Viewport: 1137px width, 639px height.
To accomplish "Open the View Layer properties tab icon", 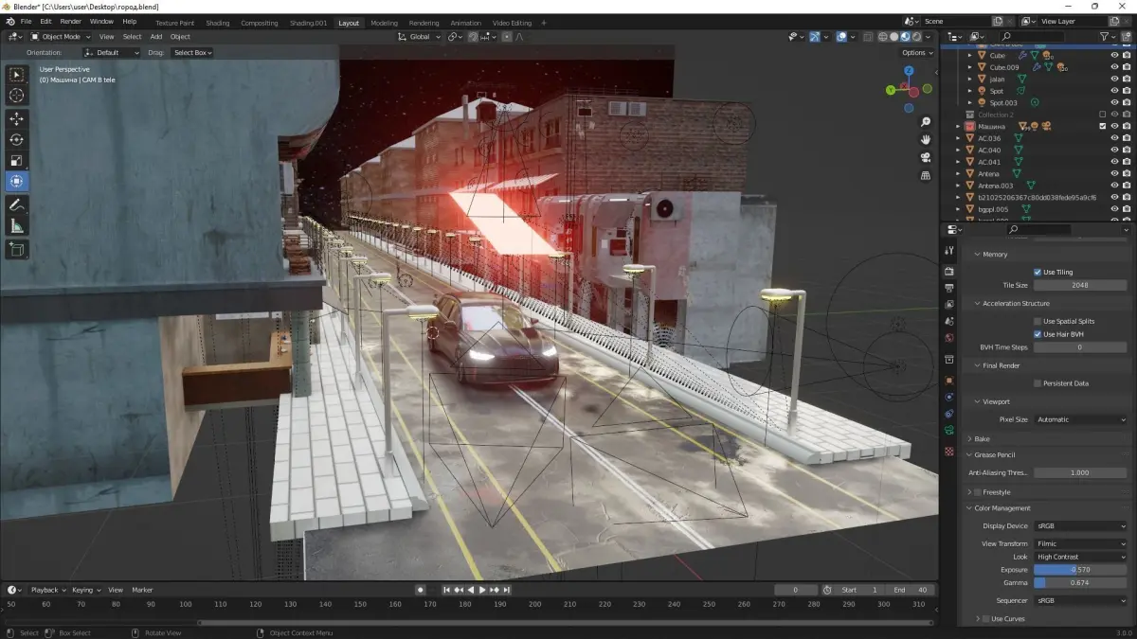I will [949, 305].
